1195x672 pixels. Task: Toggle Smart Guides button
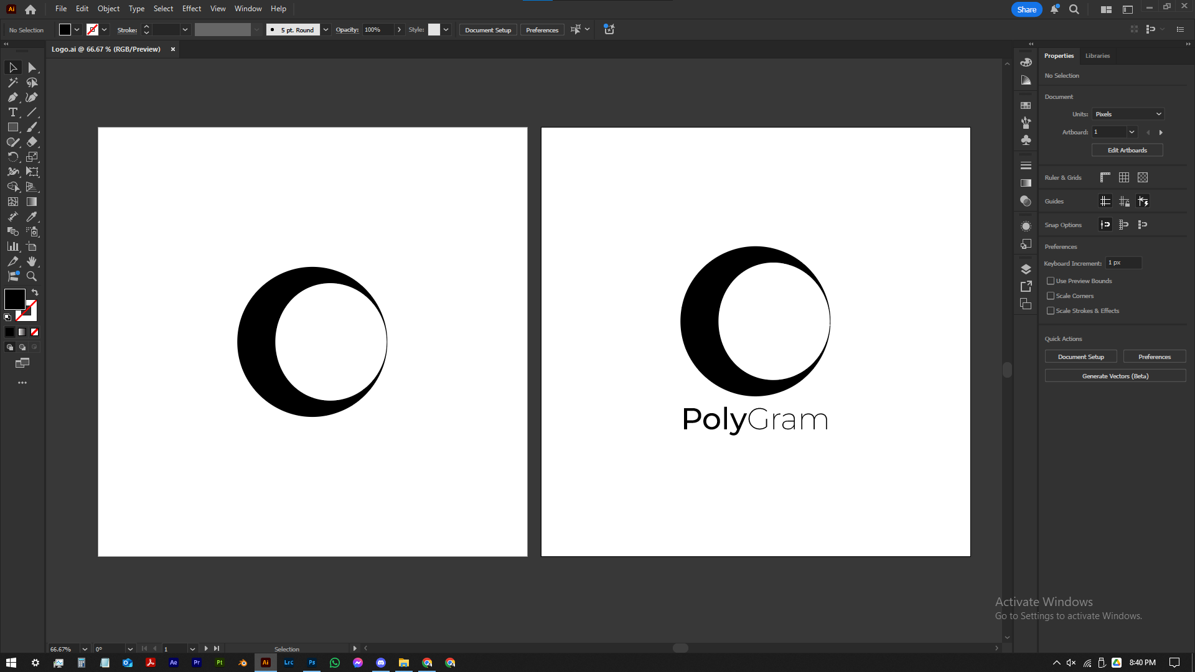coord(1143,201)
